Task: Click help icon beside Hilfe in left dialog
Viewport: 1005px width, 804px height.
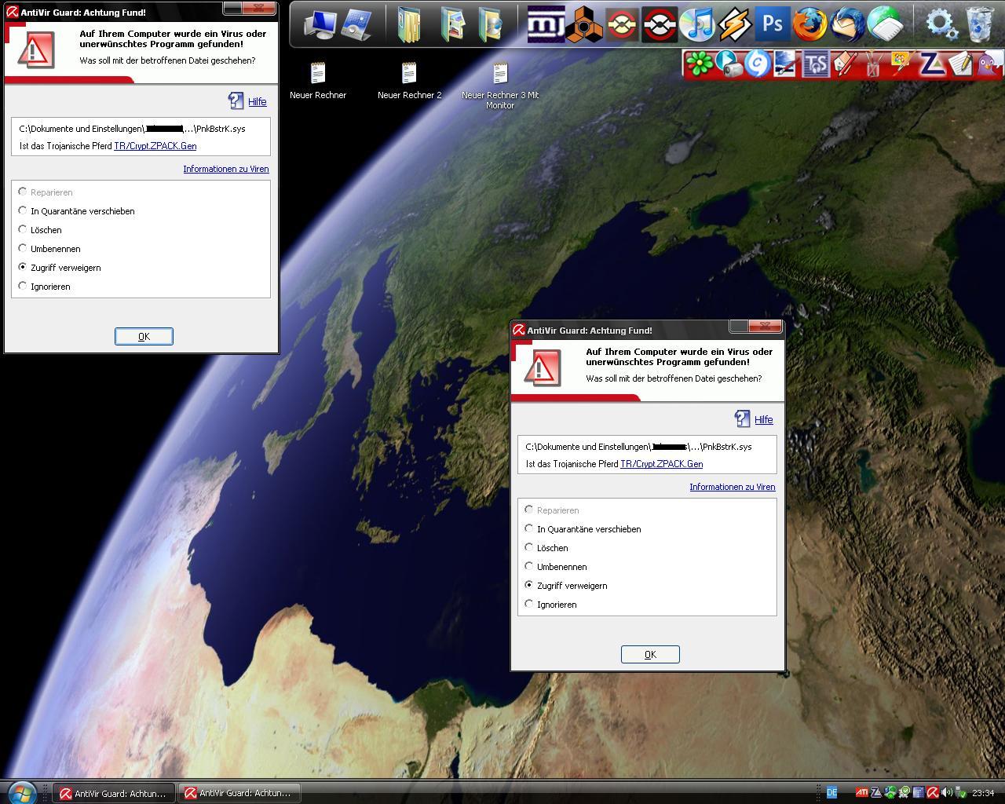Action: (x=236, y=100)
